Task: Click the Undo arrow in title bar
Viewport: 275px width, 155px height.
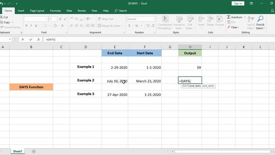Action: (1, 3)
